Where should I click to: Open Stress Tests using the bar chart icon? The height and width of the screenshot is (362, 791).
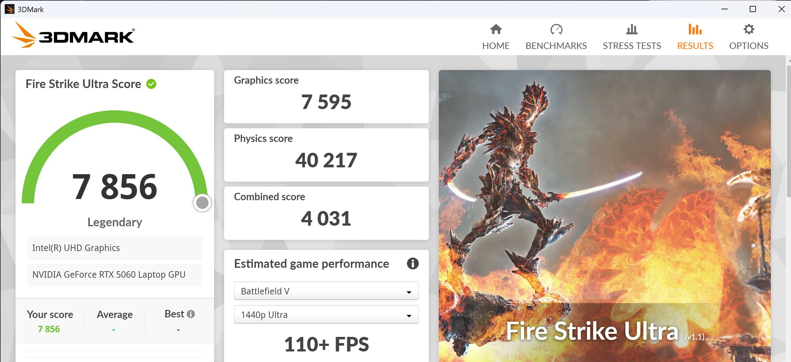[631, 30]
